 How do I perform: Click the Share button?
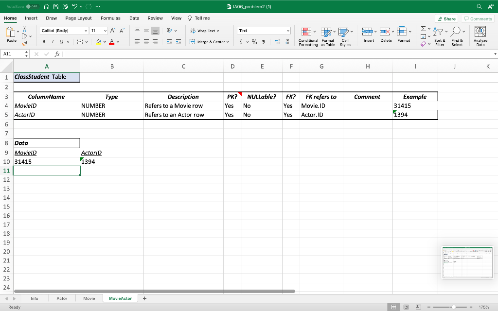(x=446, y=19)
